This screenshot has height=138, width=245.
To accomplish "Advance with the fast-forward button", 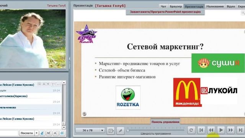I will coord(231,130).
